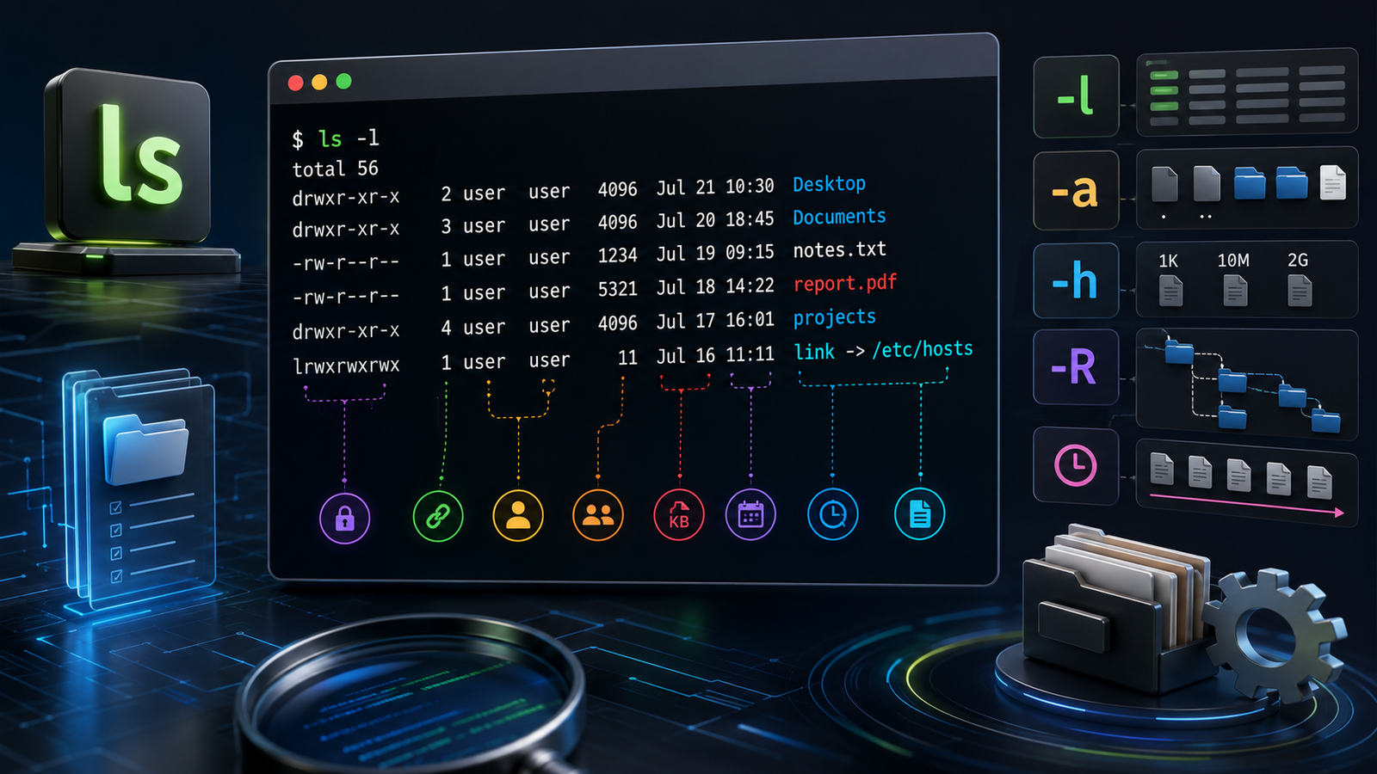
Task: Open the Documents directory entry
Action: (x=839, y=217)
